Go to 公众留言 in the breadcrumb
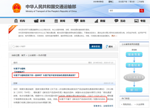Viewport: 150px width, 108px height. point(32,55)
